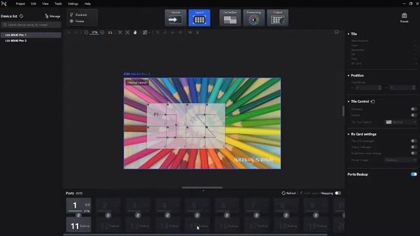
Task: Open the Edit menu
Action: click(33, 4)
